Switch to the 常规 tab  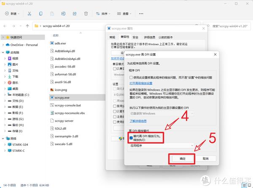point(112,37)
